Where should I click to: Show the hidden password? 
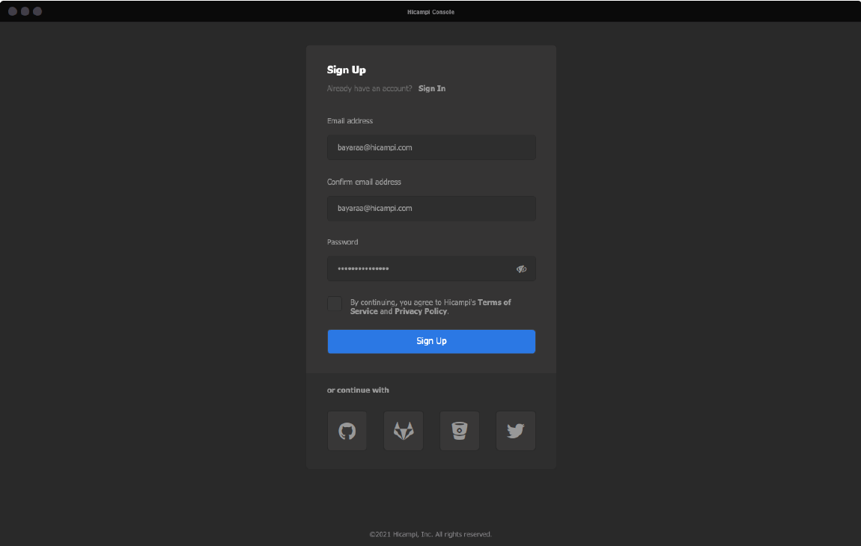(x=521, y=269)
